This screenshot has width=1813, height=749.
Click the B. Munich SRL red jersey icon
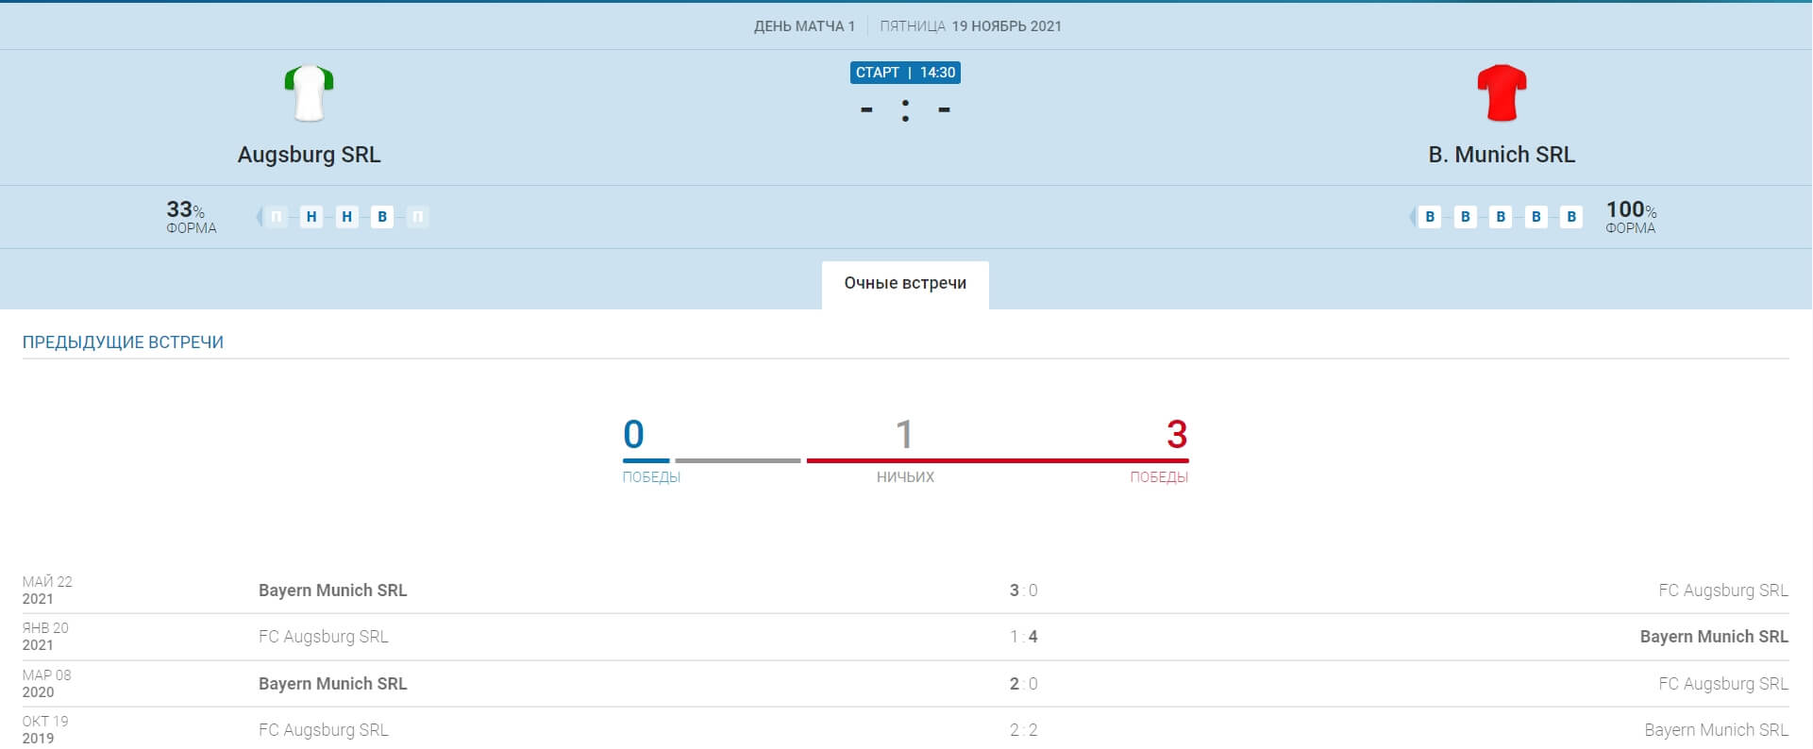point(1502,93)
